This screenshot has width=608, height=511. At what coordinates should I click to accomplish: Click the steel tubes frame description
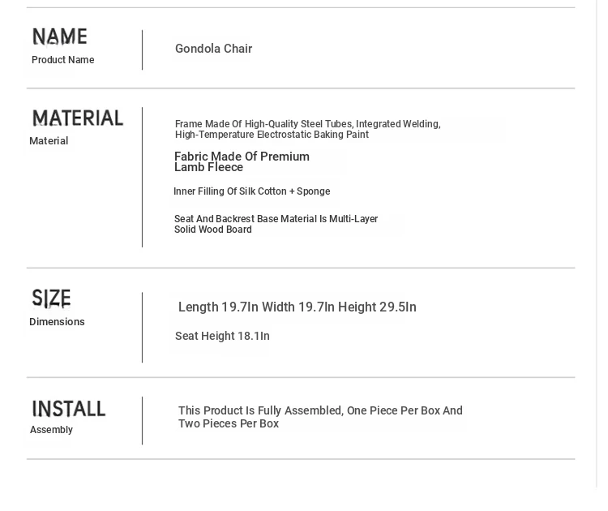coord(307,130)
